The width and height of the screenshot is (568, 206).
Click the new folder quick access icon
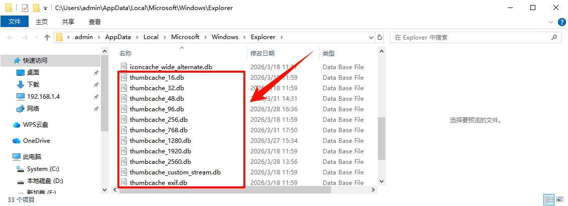(x=36, y=8)
